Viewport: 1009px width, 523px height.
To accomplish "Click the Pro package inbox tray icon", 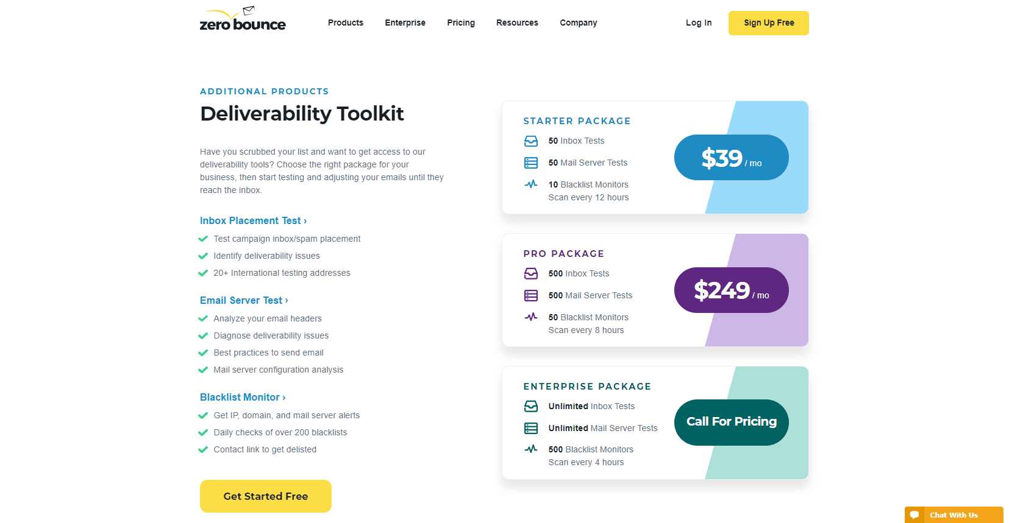I will coord(531,274).
